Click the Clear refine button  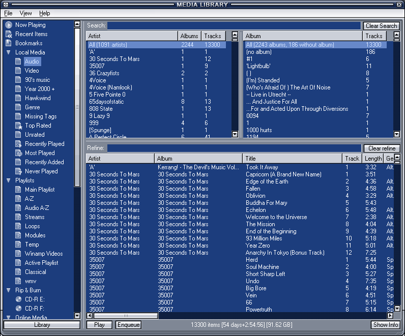(x=382, y=148)
